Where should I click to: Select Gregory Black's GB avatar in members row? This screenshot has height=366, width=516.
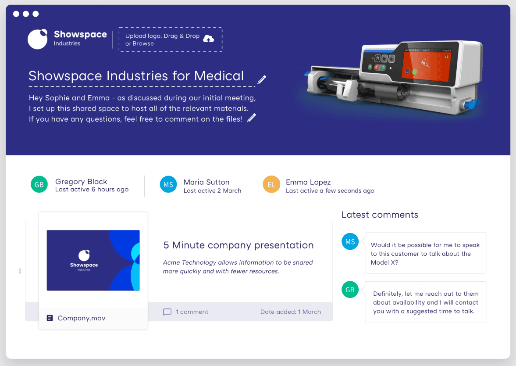39,184
